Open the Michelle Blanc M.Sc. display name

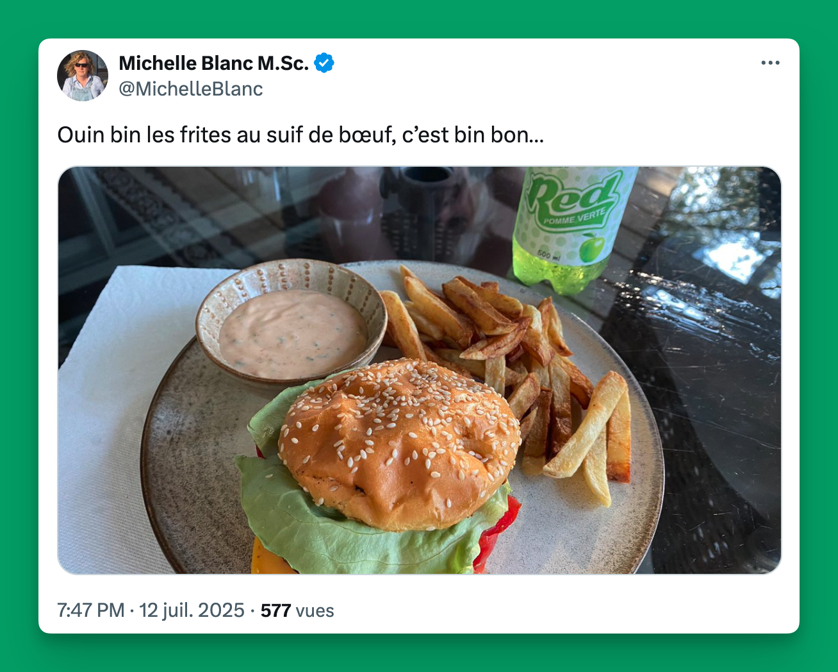click(x=214, y=63)
